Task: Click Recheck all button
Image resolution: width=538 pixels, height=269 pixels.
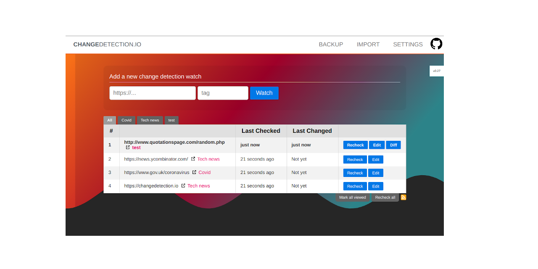Action: pos(385,198)
